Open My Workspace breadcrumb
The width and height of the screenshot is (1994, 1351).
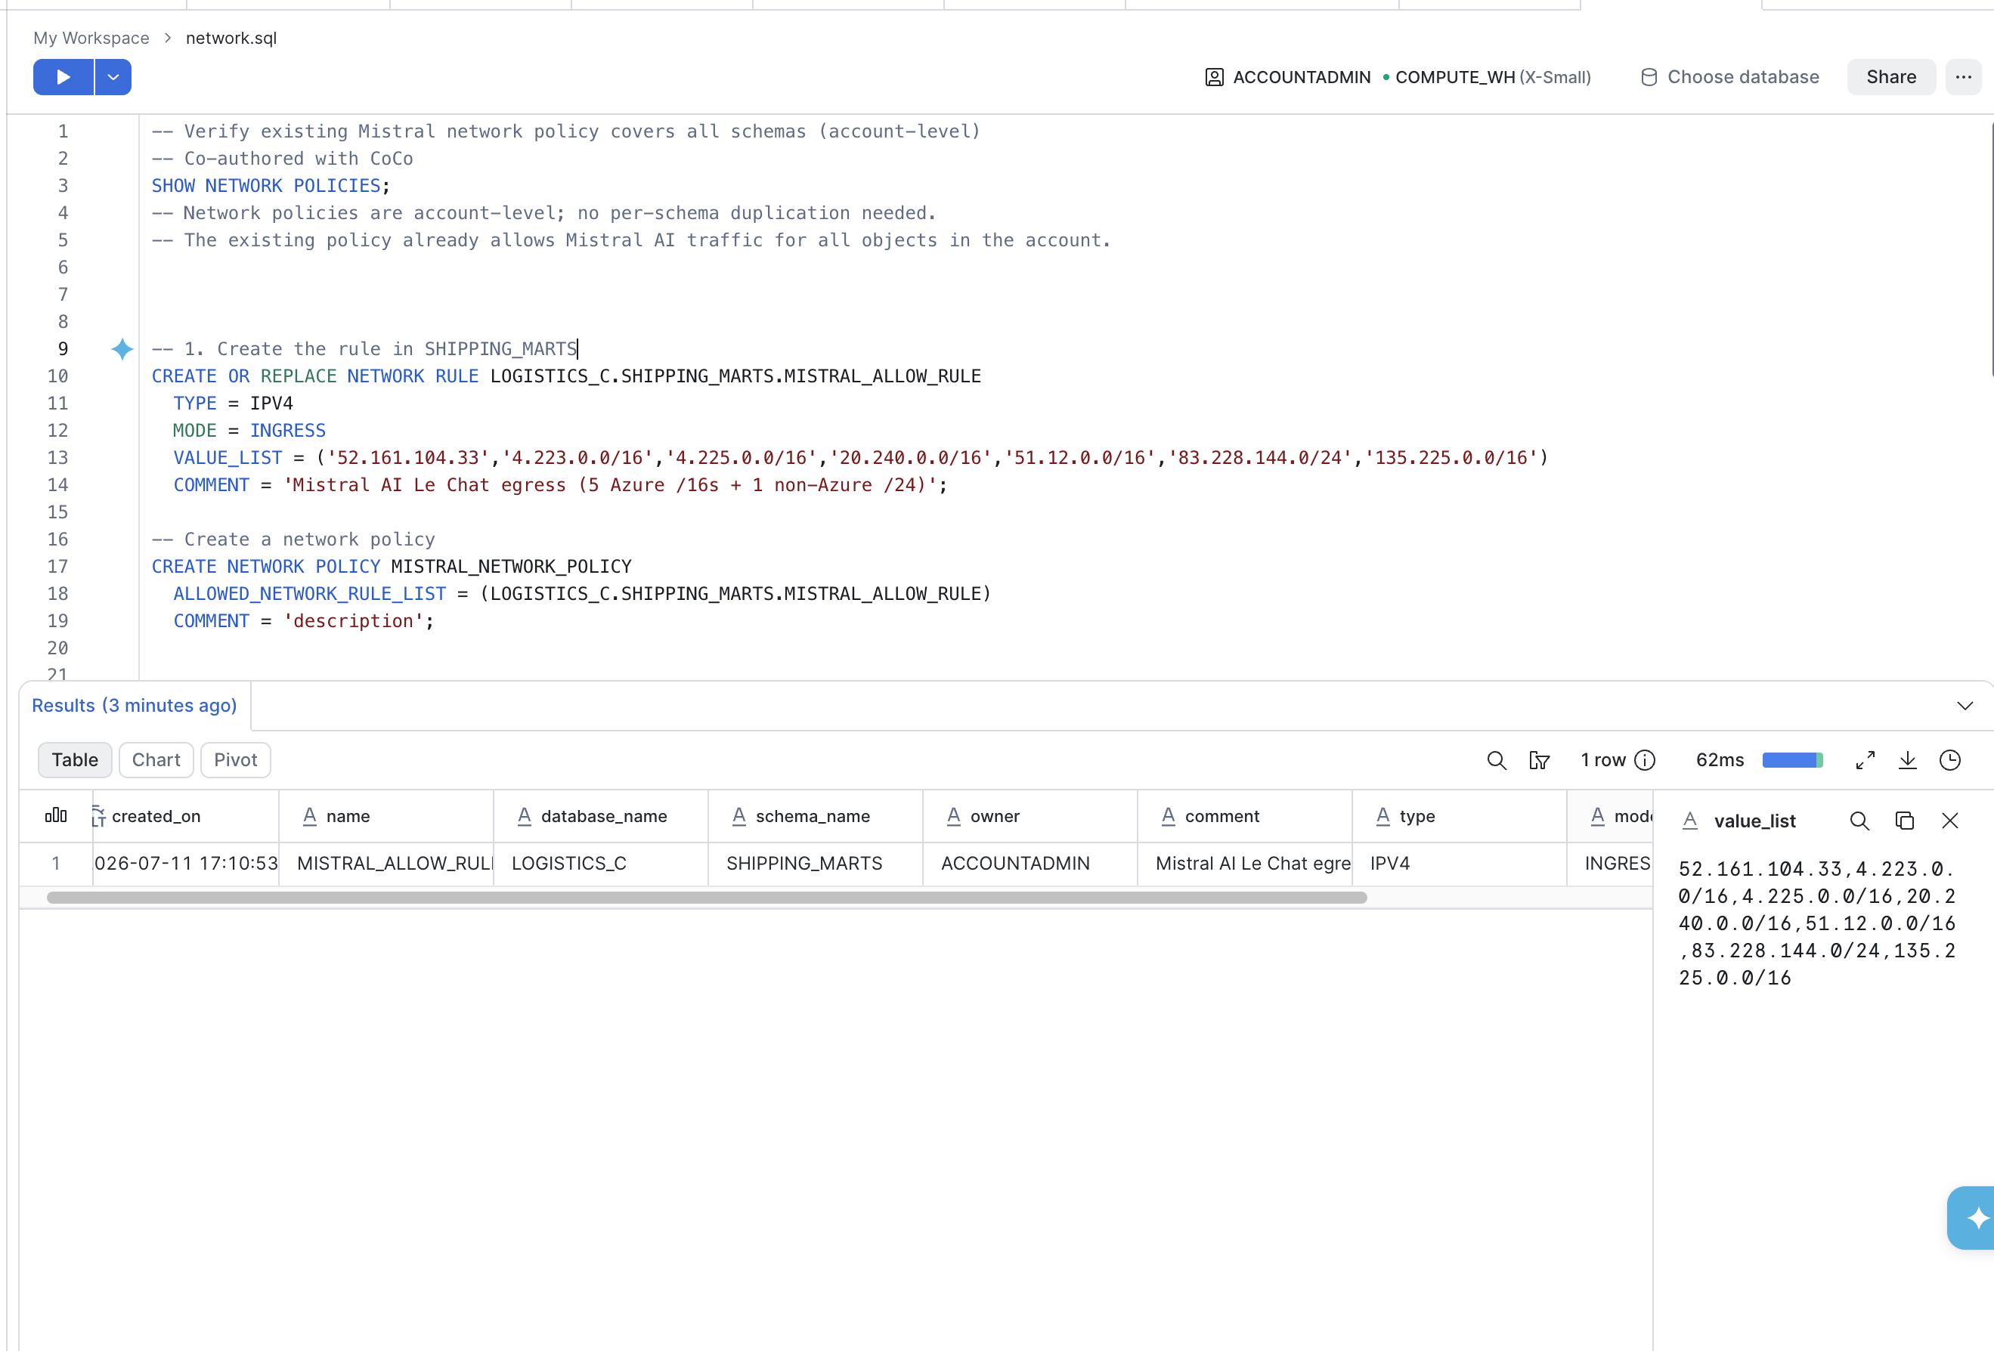(91, 38)
